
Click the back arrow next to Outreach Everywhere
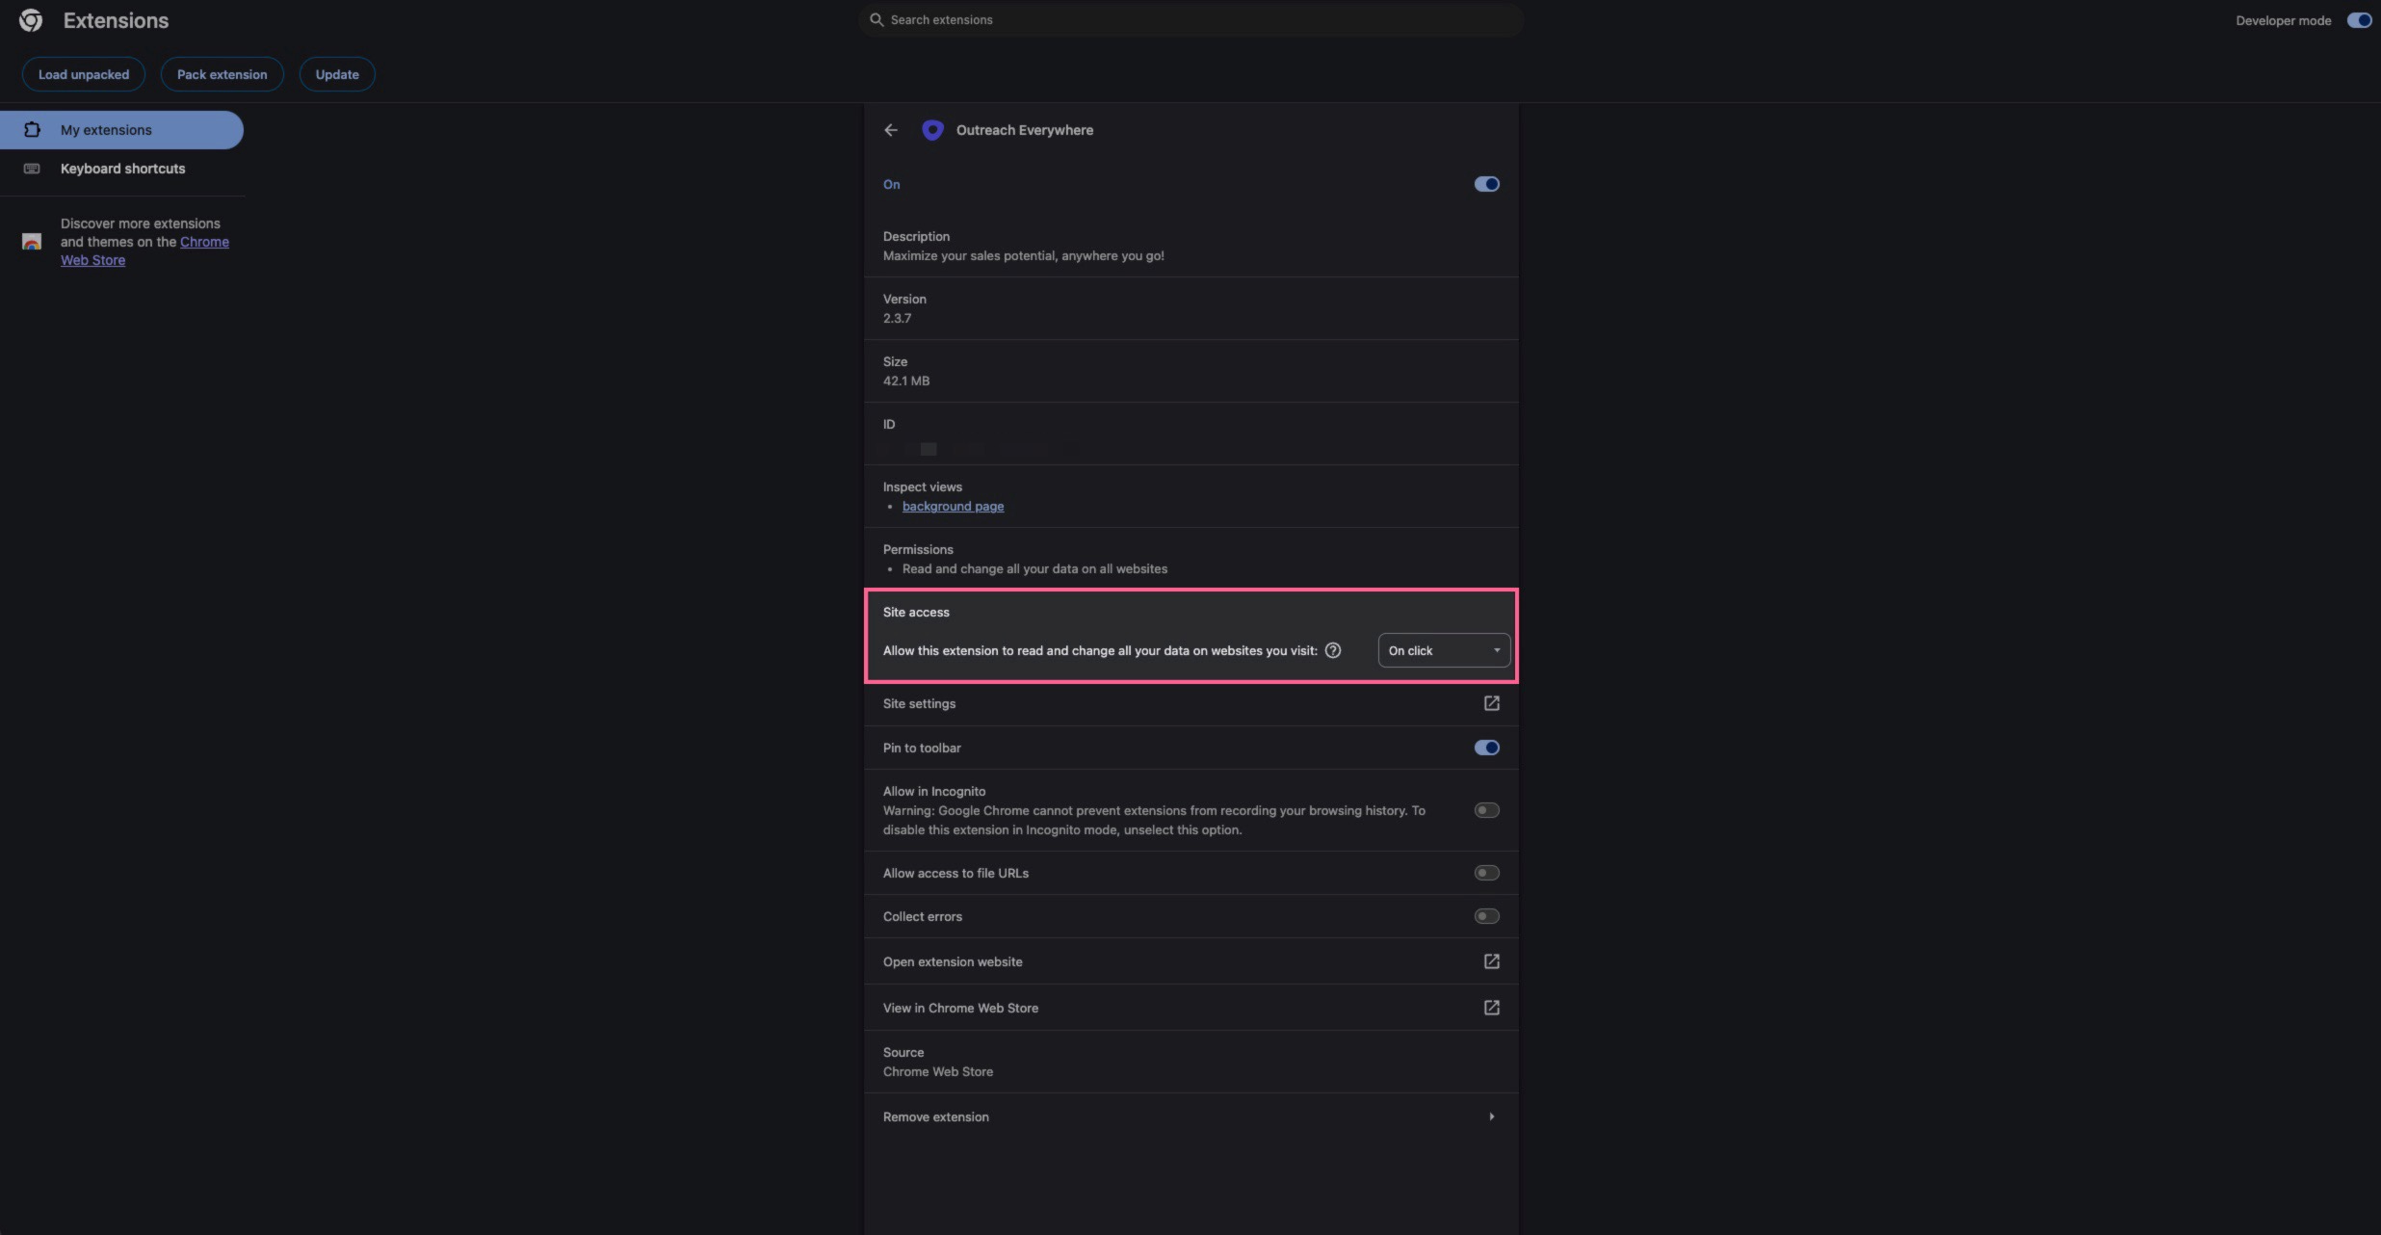click(x=891, y=130)
